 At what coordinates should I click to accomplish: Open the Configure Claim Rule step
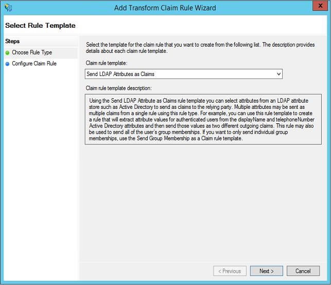click(x=34, y=64)
